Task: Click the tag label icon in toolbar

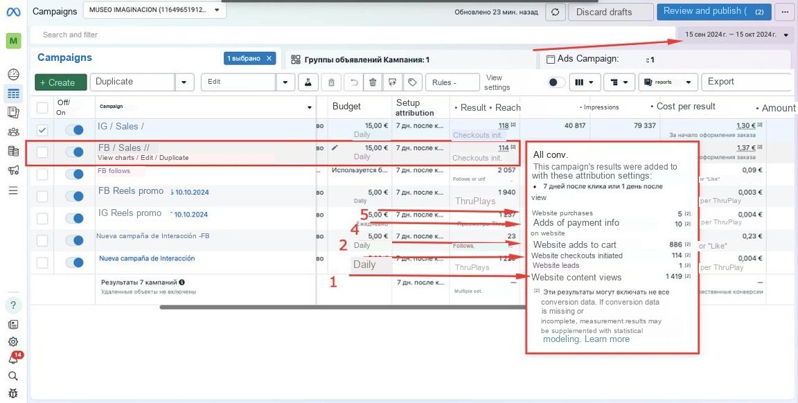Action: pos(413,82)
